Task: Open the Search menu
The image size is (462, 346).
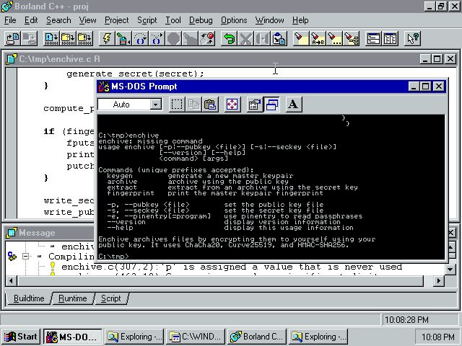Action: click(58, 20)
